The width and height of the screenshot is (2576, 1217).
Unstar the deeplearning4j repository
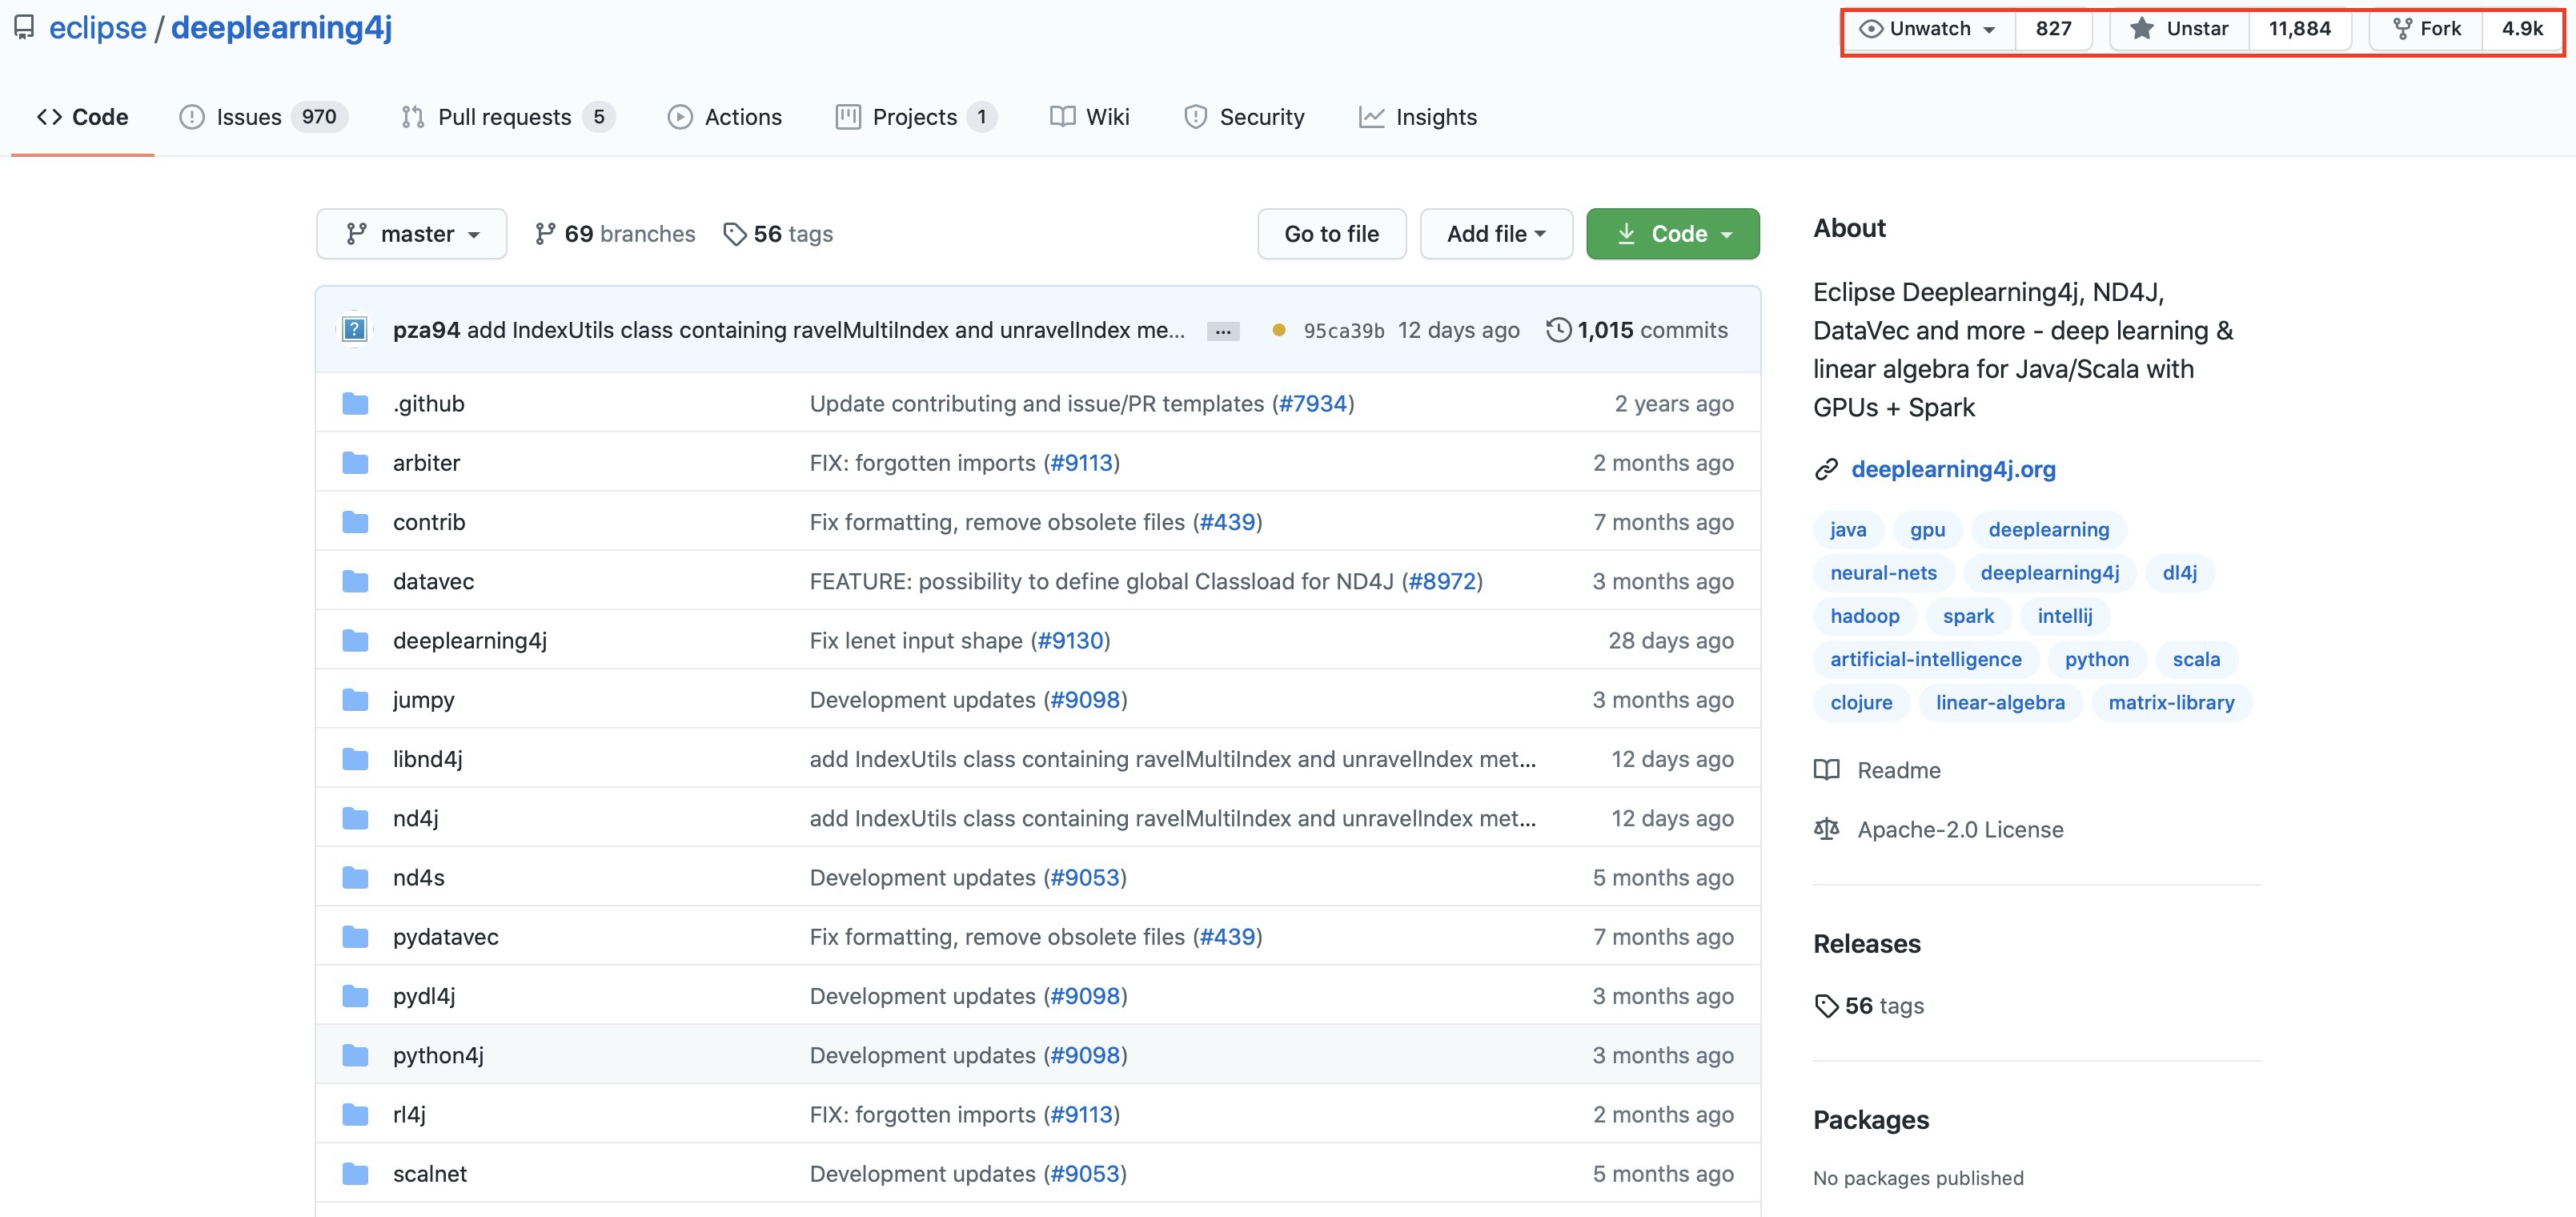click(x=2180, y=29)
